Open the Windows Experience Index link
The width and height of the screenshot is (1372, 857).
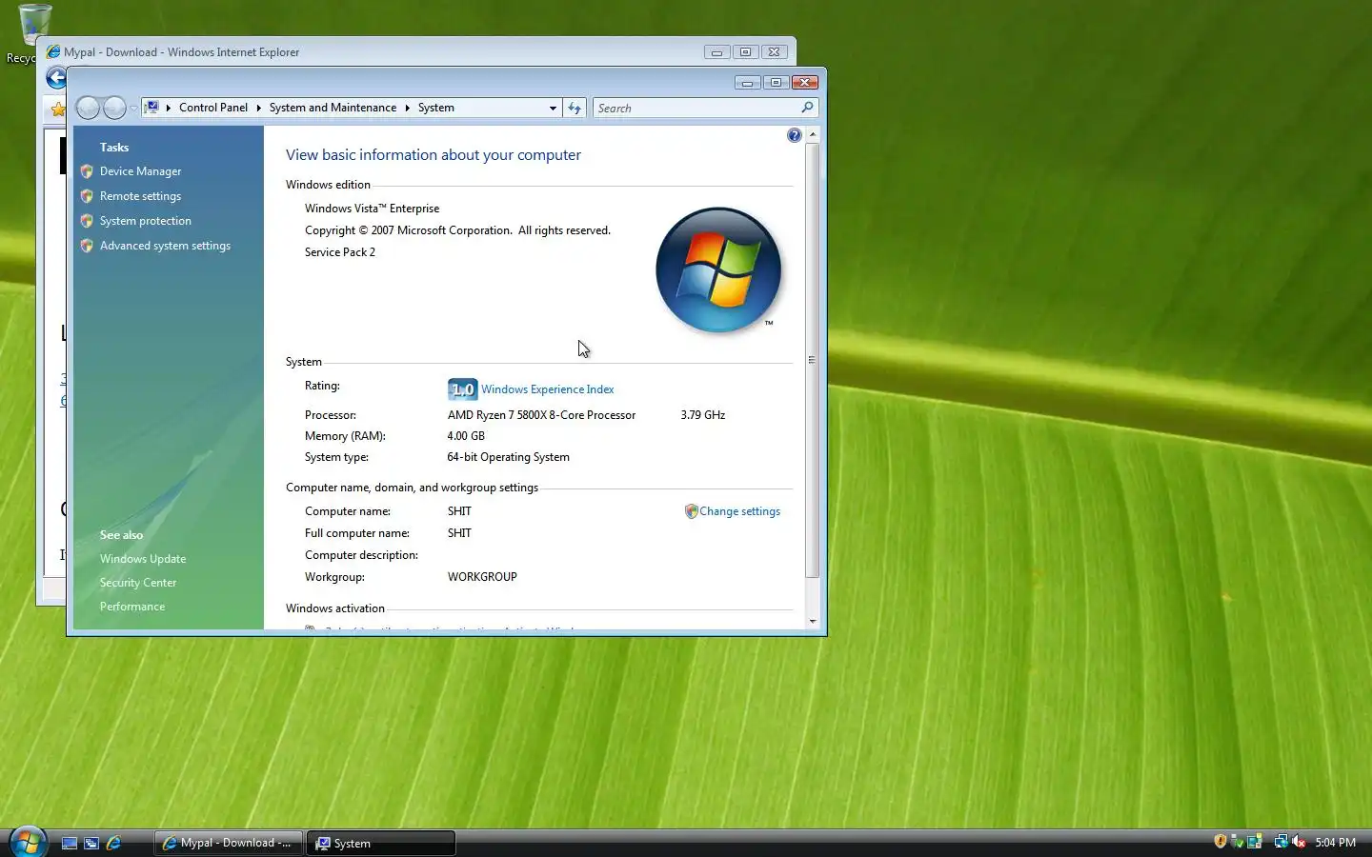(547, 389)
